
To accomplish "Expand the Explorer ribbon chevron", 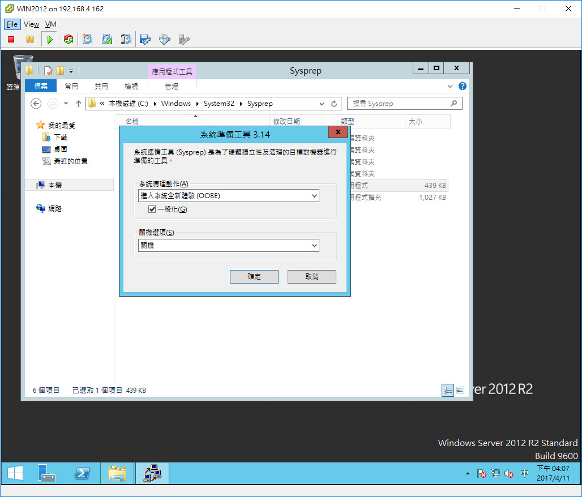I will pyautogui.click(x=450, y=86).
